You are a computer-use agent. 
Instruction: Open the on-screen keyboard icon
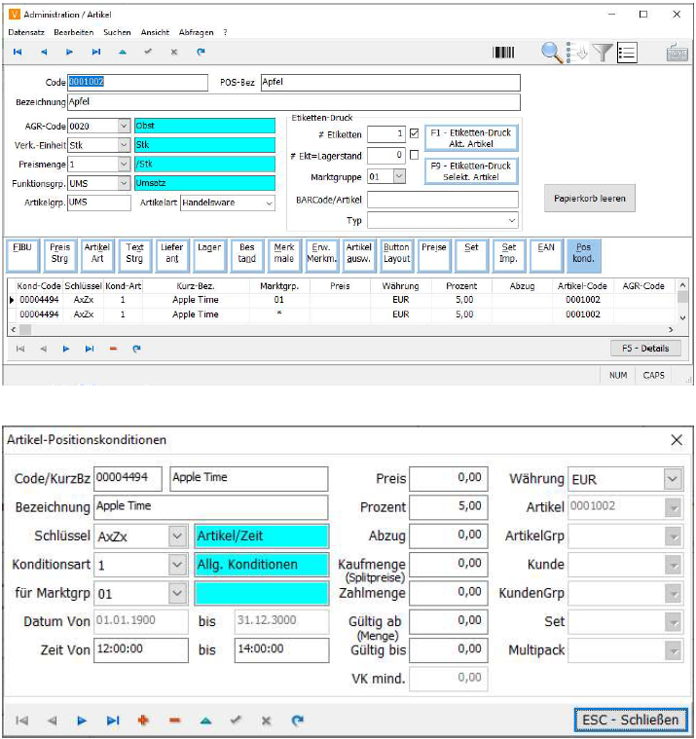click(678, 53)
